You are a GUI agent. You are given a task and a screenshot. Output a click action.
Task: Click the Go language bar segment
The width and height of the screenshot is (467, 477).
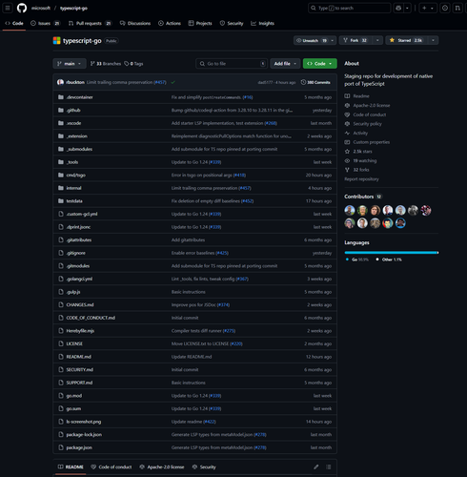[391, 253]
